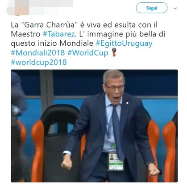Click the black headrest of the bench seat
187x184 pixels.
point(60,118)
